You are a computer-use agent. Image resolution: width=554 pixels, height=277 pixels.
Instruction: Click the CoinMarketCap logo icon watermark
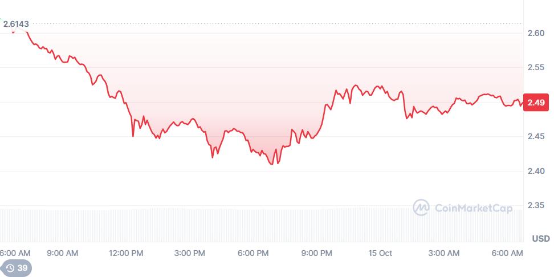(x=421, y=208)
